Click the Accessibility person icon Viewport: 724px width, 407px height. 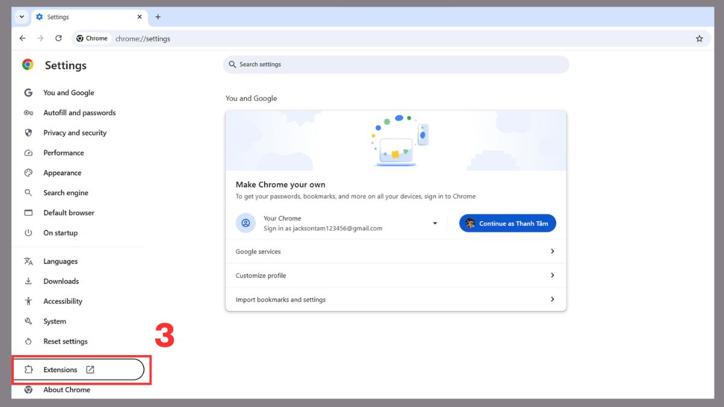(x=28, y=301)
